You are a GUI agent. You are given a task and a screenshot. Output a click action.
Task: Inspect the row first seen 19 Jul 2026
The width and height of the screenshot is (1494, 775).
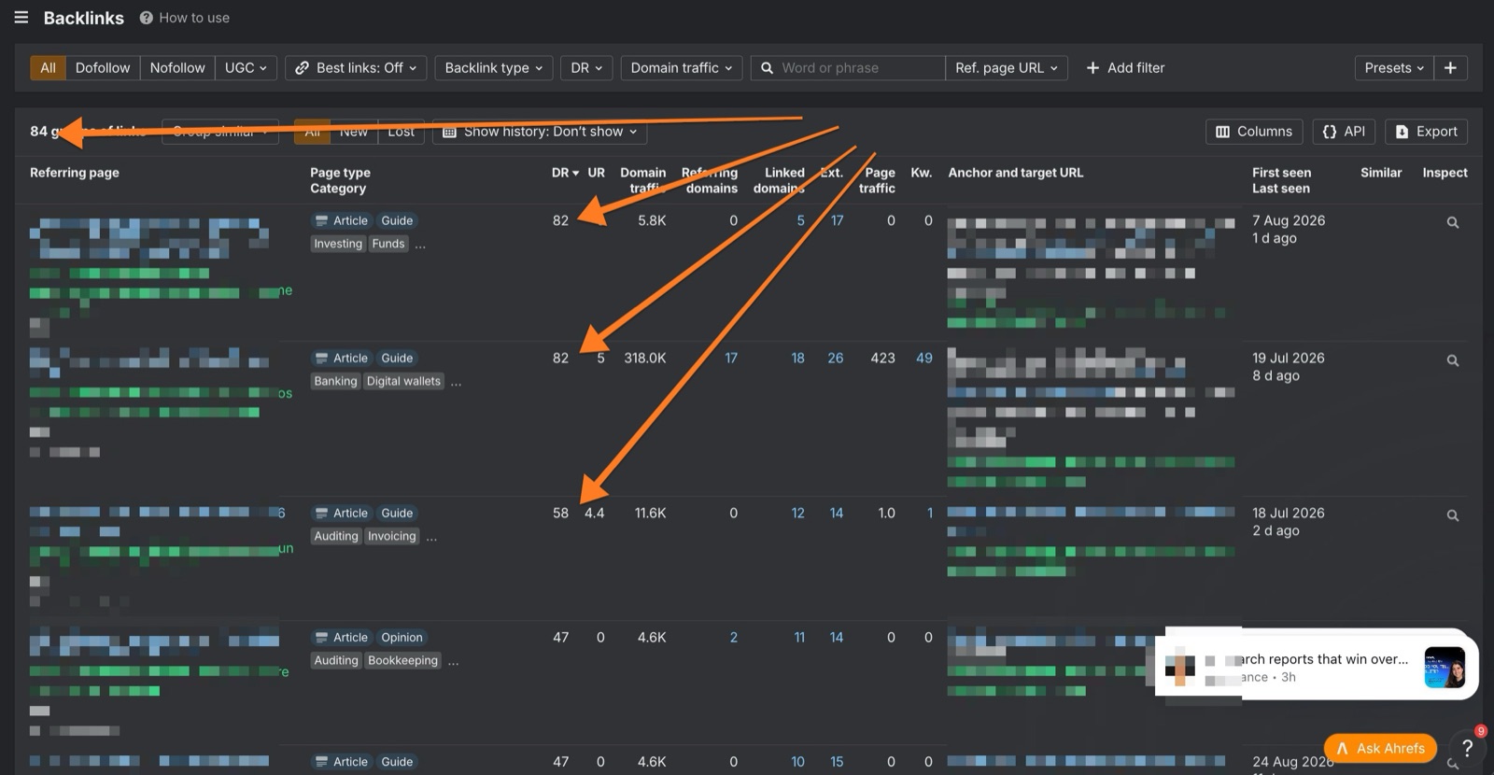1453,359
